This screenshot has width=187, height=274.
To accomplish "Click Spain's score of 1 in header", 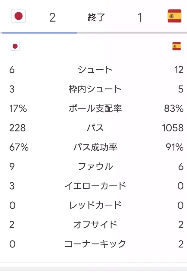I will 140,17.
